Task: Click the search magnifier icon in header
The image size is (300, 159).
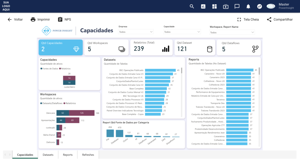Action: click(192, 6)
